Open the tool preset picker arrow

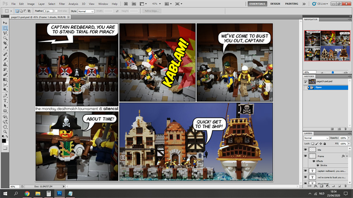tap(11, 11)
